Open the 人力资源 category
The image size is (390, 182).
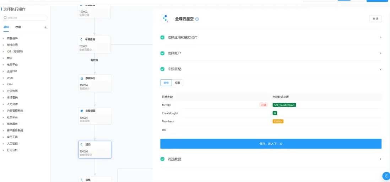coord(12,104)
